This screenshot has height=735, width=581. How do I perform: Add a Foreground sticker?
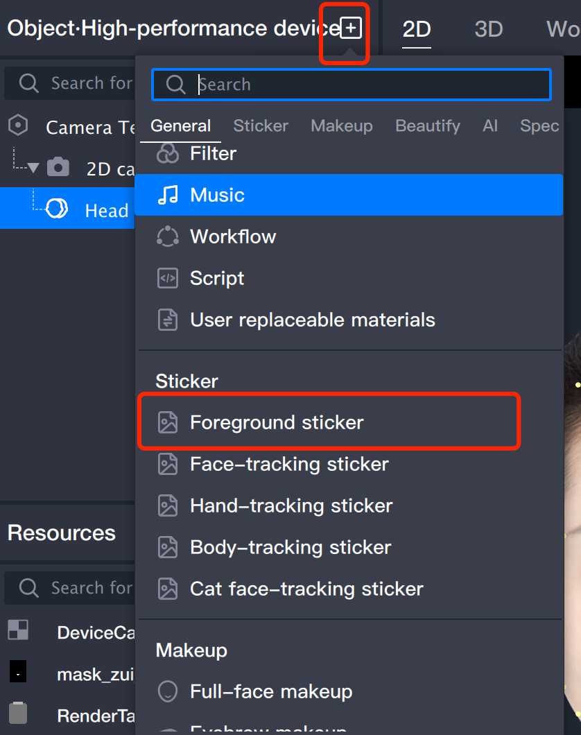[x=276, y=422]
